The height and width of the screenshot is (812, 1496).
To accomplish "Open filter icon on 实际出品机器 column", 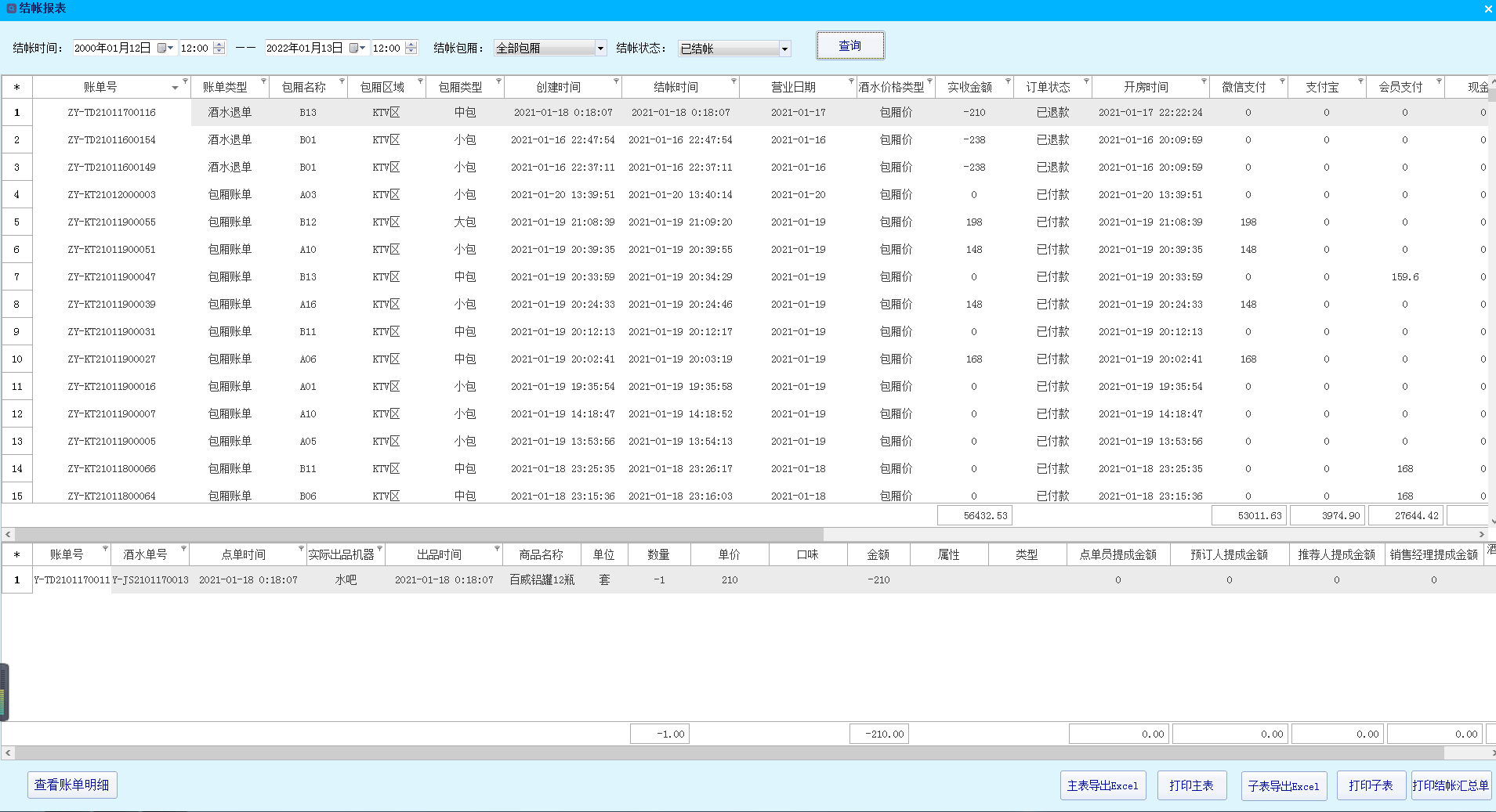I will pyautogui.click(x=379, y=548).
